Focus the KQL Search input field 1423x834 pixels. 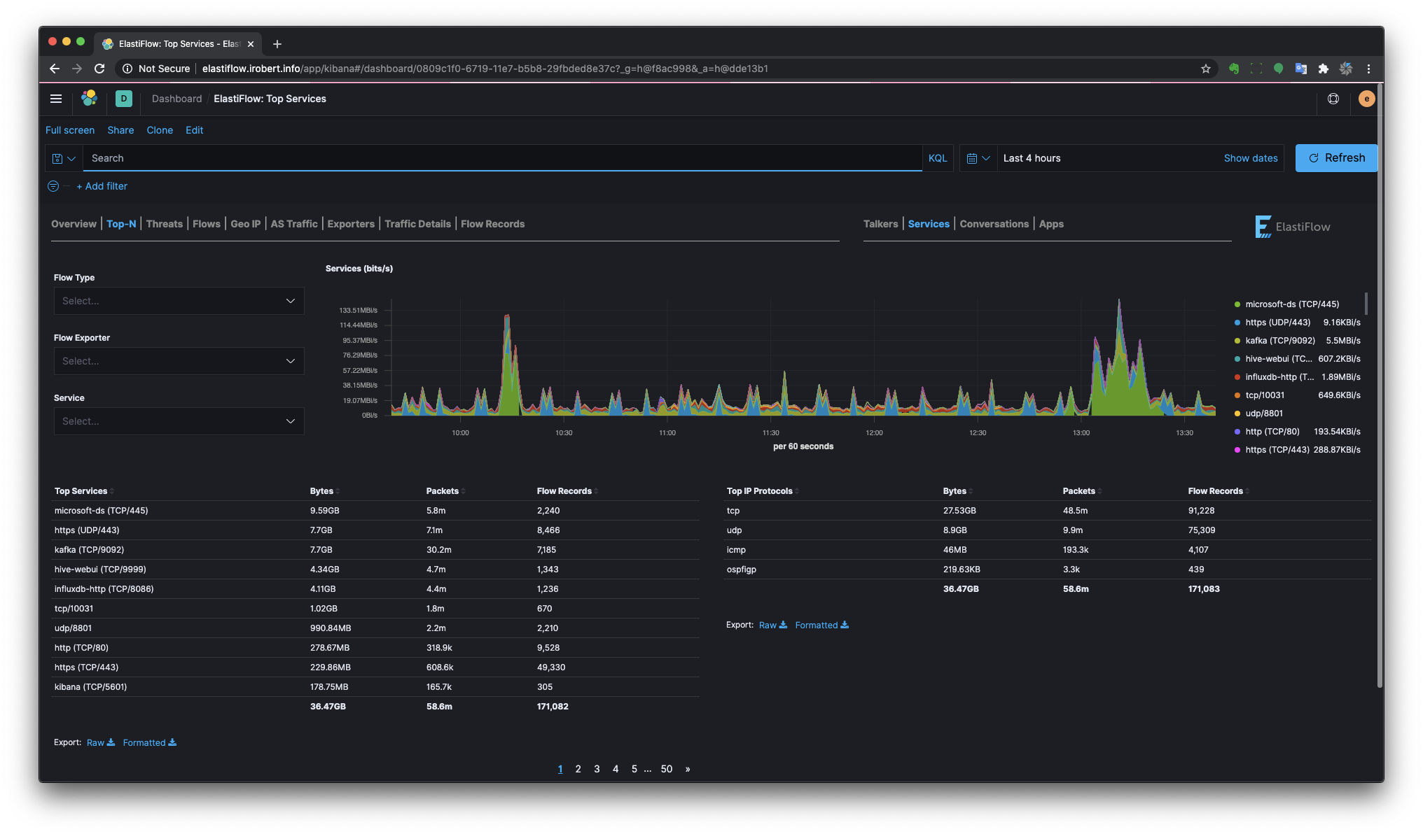tap(503, 158)
